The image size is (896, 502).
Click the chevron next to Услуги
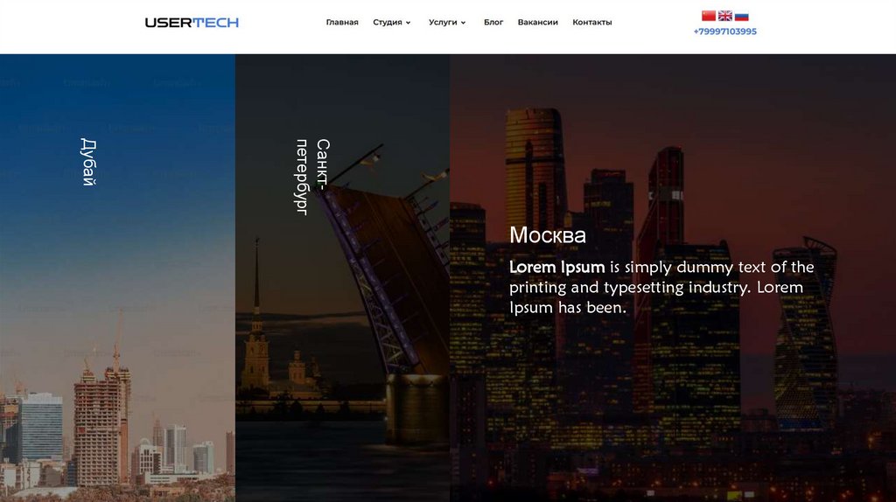point(463,23)
